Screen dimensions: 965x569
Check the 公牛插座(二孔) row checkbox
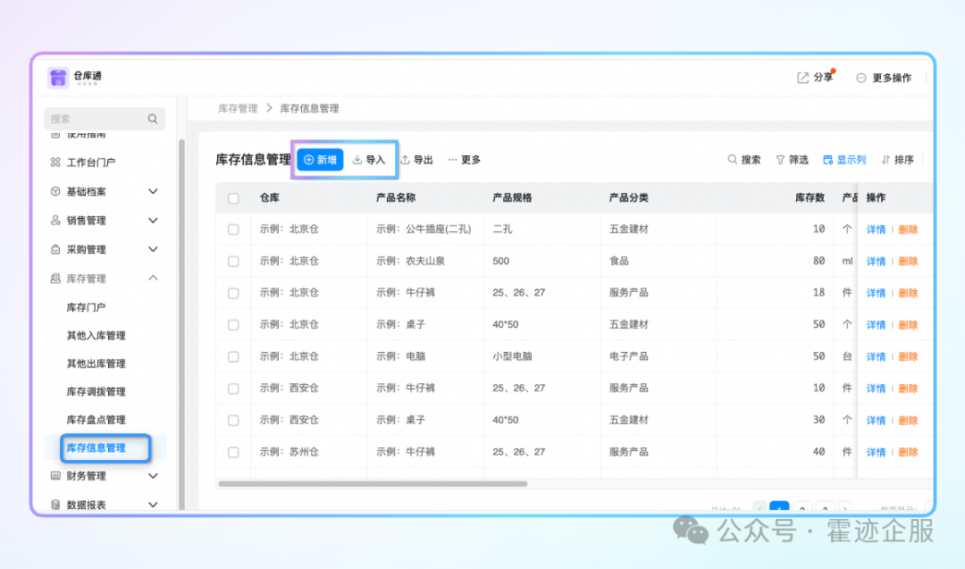point(233,230)
